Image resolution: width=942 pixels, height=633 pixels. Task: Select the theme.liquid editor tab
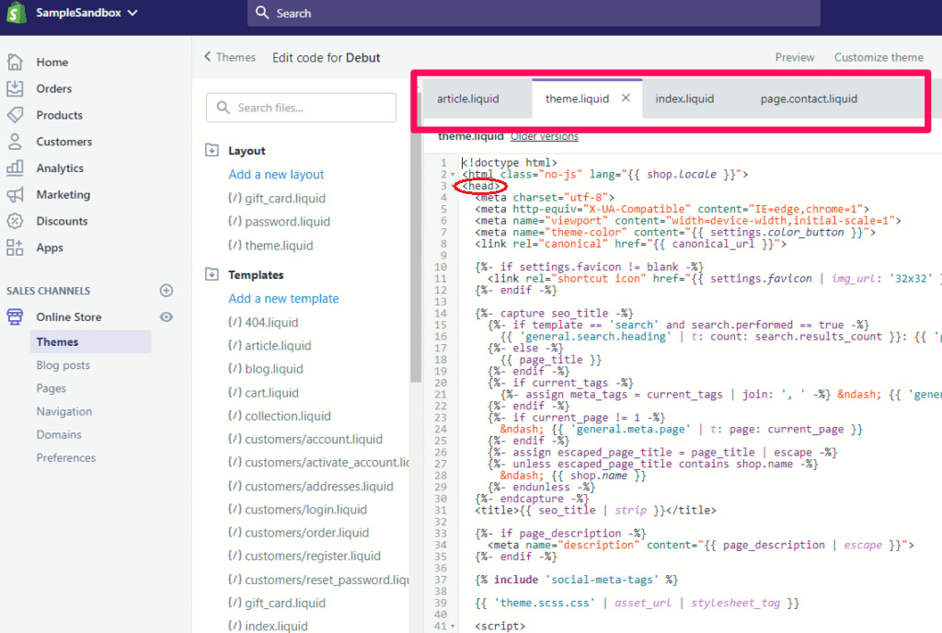click(577, 98)
